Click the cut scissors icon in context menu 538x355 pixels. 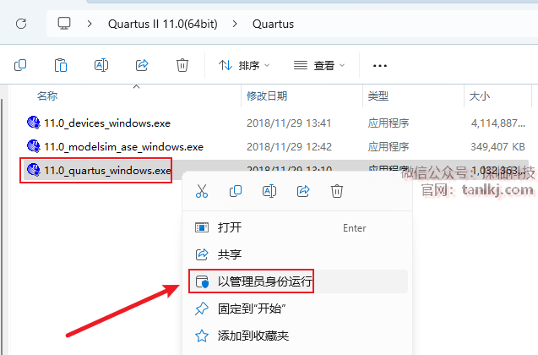[202, 191]
